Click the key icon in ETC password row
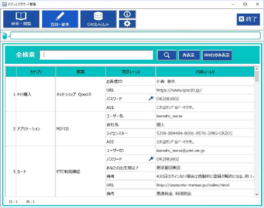Image resolution: width=264 pixels, height=208 pixels. 151,159
